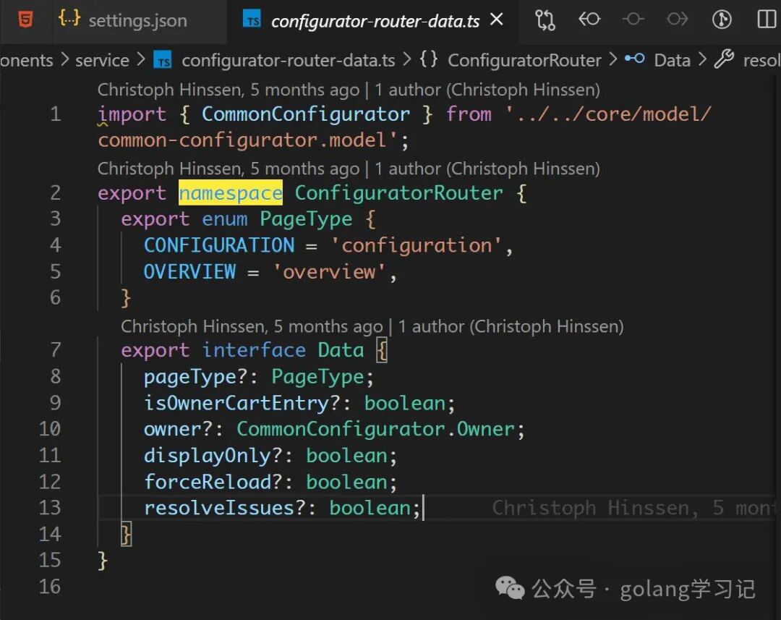
Task: Open the configurator-router-data.ts breadcrumb
Action: tap(289, 60)
